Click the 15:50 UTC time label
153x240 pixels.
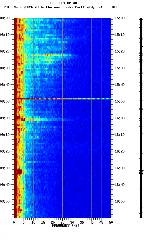pyautogui.click(x=120, y=101)
